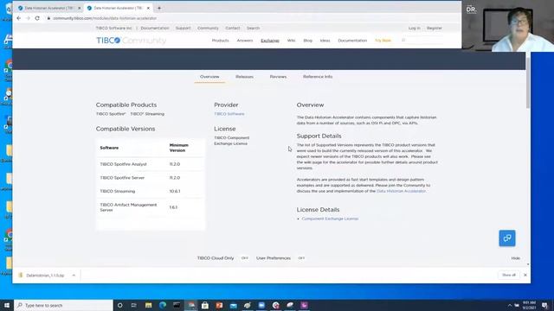Click the TIBCO Community logo
The width and height of the screenshot is (554, 311).
(131, 41)
